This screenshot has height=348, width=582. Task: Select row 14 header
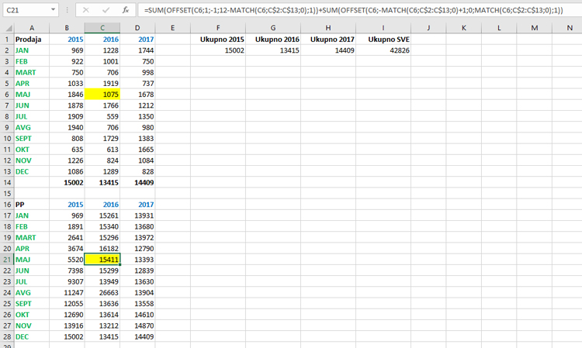point(6,181)
